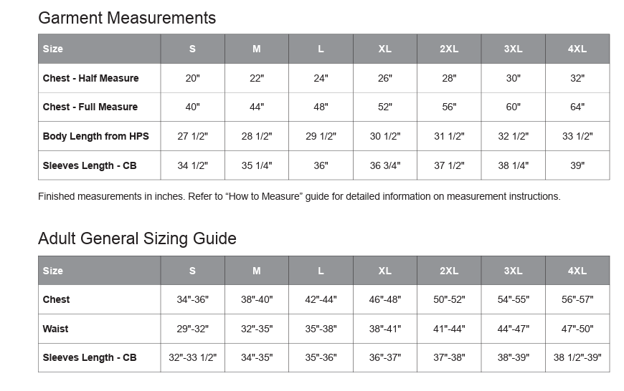
Task: Click the 4XL header in Adult Sizing Guide
Action: (577, 271)
